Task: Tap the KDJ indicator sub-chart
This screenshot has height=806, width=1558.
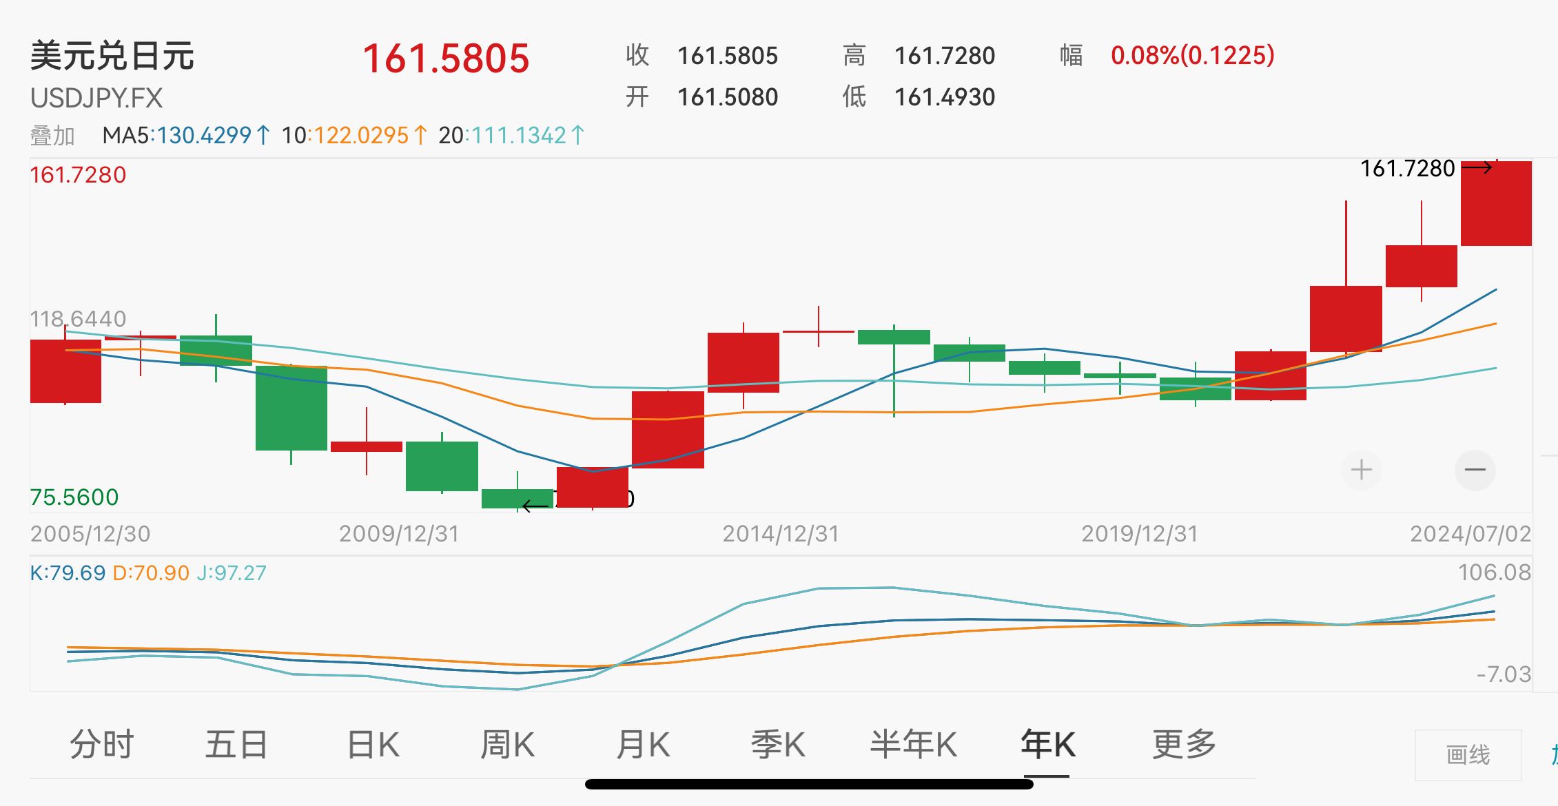Action: pyautogui.click(x=781, y=623)
